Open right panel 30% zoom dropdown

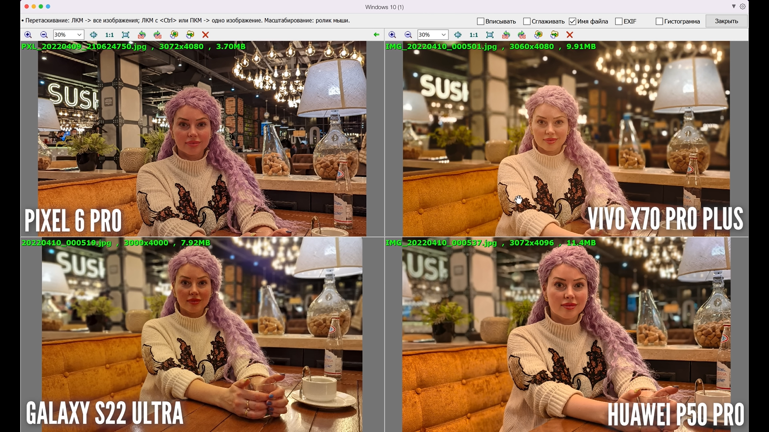(x=444, y=35)
